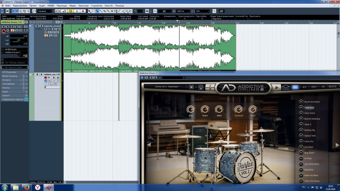The height and width of the screenshot is (191, 340).
Task: Select the Zoom magnifier tool
Action: (108, 11)
